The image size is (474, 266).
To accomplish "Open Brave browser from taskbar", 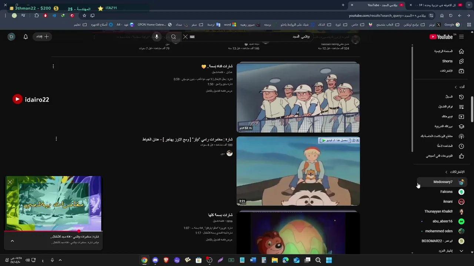I will point(166,260).
